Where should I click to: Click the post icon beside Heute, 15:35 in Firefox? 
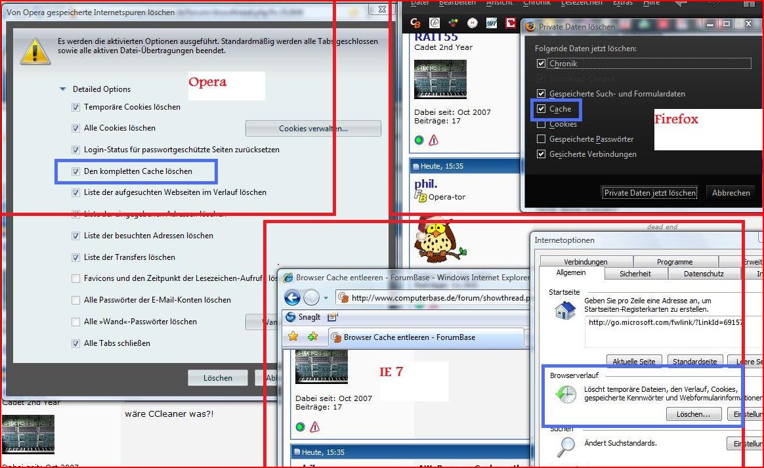click(x=416, y=167)
